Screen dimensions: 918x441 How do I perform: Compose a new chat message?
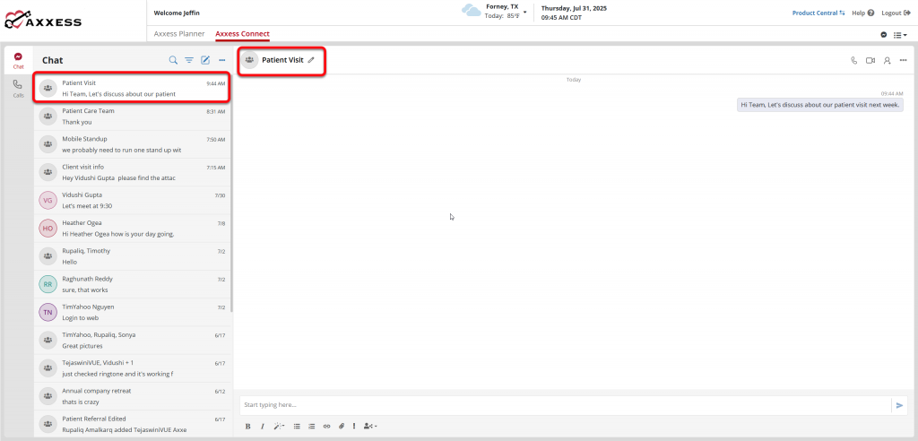tap(205, 60)
